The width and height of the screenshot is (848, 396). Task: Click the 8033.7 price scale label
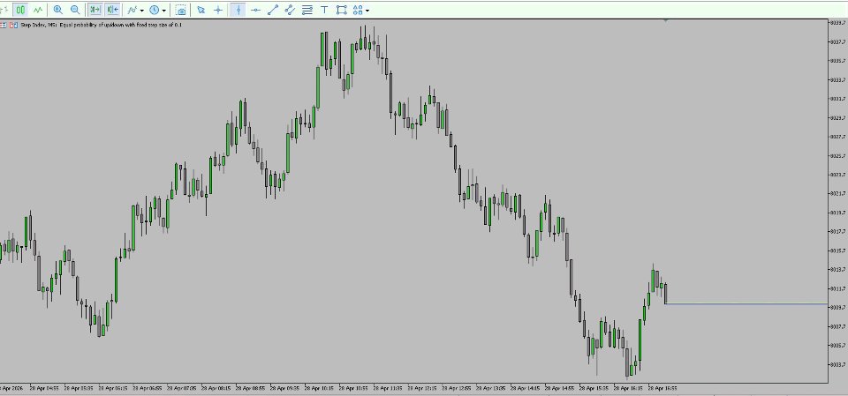pos(837,79)
